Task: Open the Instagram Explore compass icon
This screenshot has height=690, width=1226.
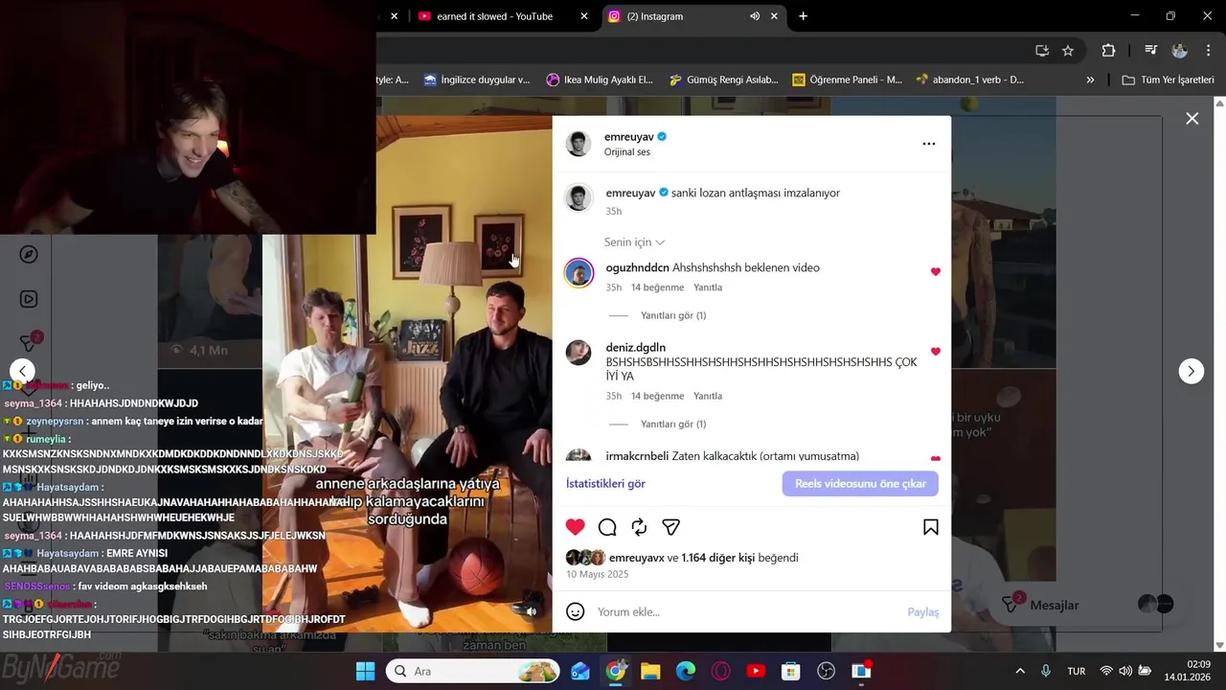Action: tap(29, 254)
